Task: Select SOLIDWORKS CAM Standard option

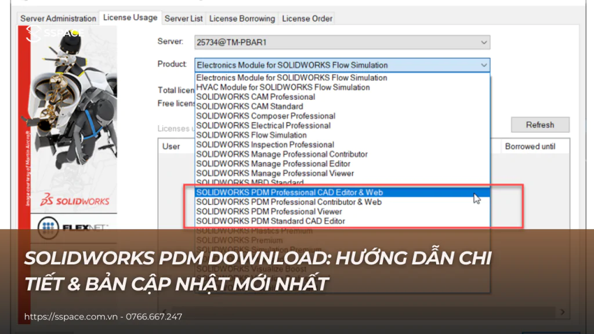Action: (x=342, y=107)
